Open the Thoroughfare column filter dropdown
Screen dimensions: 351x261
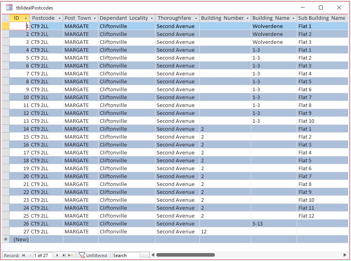pos(196,18)
